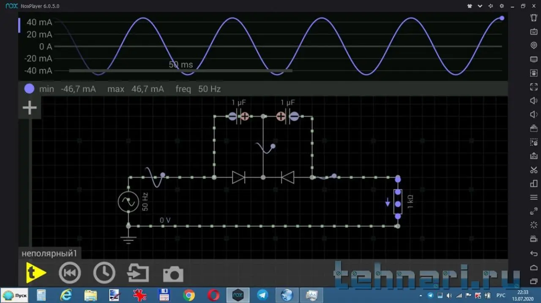
Task: Click the Android recent apps button
Action: (x=534, y=281)
